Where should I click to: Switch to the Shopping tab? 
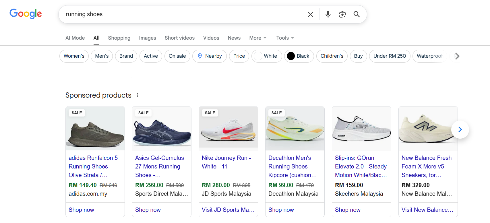click(119, 38)
